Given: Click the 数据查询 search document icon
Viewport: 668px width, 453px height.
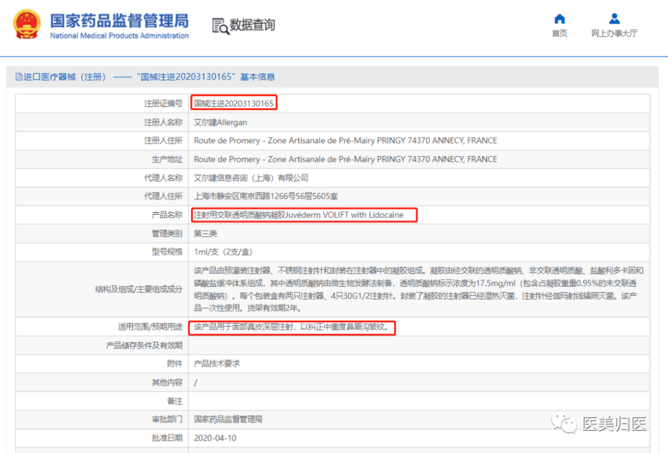Looking at the screenshot, I should tap(220, 26).
